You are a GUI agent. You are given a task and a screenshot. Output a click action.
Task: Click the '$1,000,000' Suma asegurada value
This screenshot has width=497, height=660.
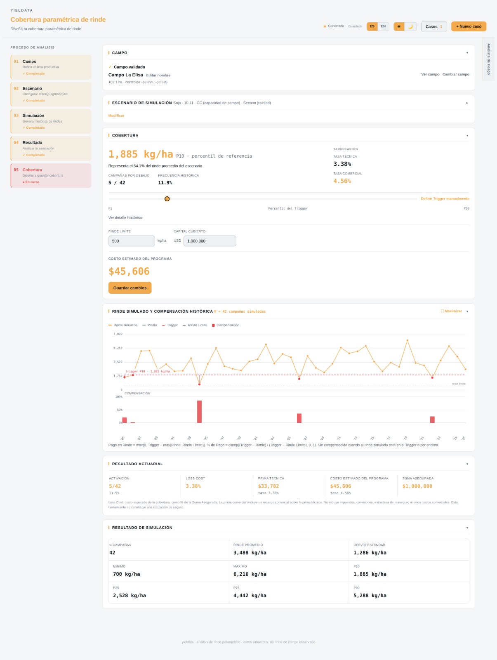(417, 486)
